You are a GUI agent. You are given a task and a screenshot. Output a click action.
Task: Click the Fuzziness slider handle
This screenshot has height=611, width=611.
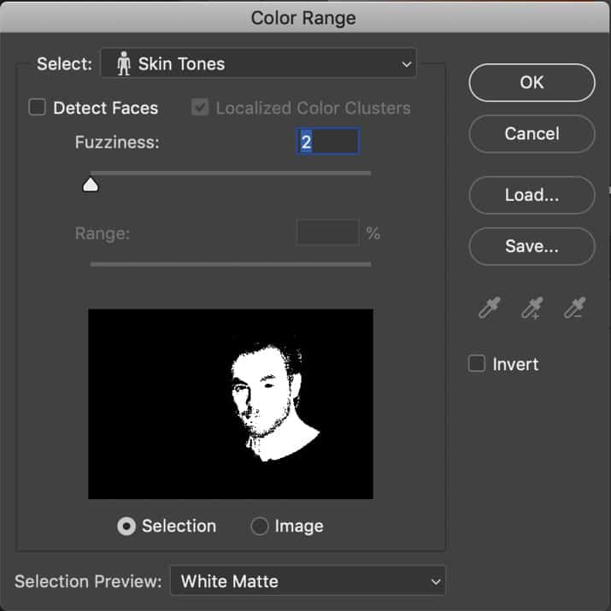pos(91,185)
